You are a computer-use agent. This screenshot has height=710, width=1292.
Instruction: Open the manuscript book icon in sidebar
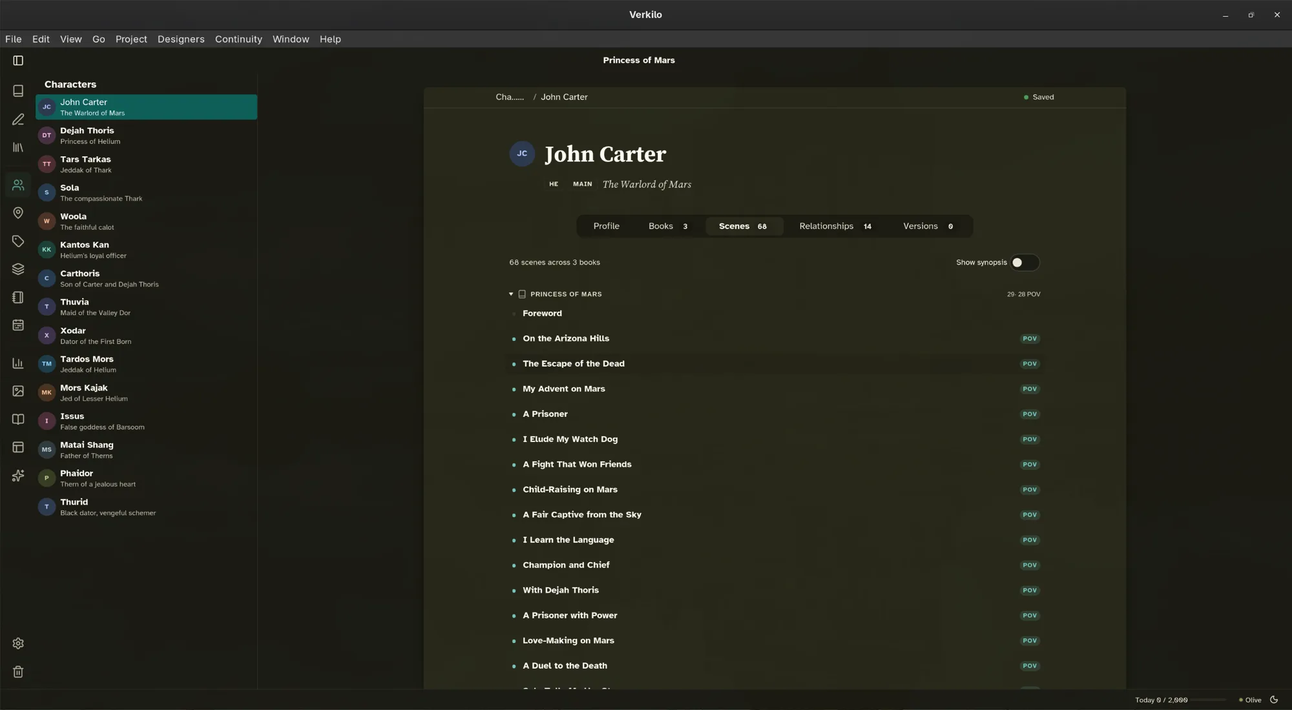pos(18,91)
